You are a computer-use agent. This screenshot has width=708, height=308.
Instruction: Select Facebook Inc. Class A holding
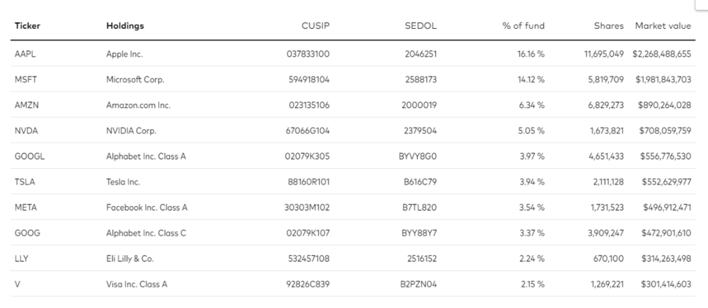point(147,208)
